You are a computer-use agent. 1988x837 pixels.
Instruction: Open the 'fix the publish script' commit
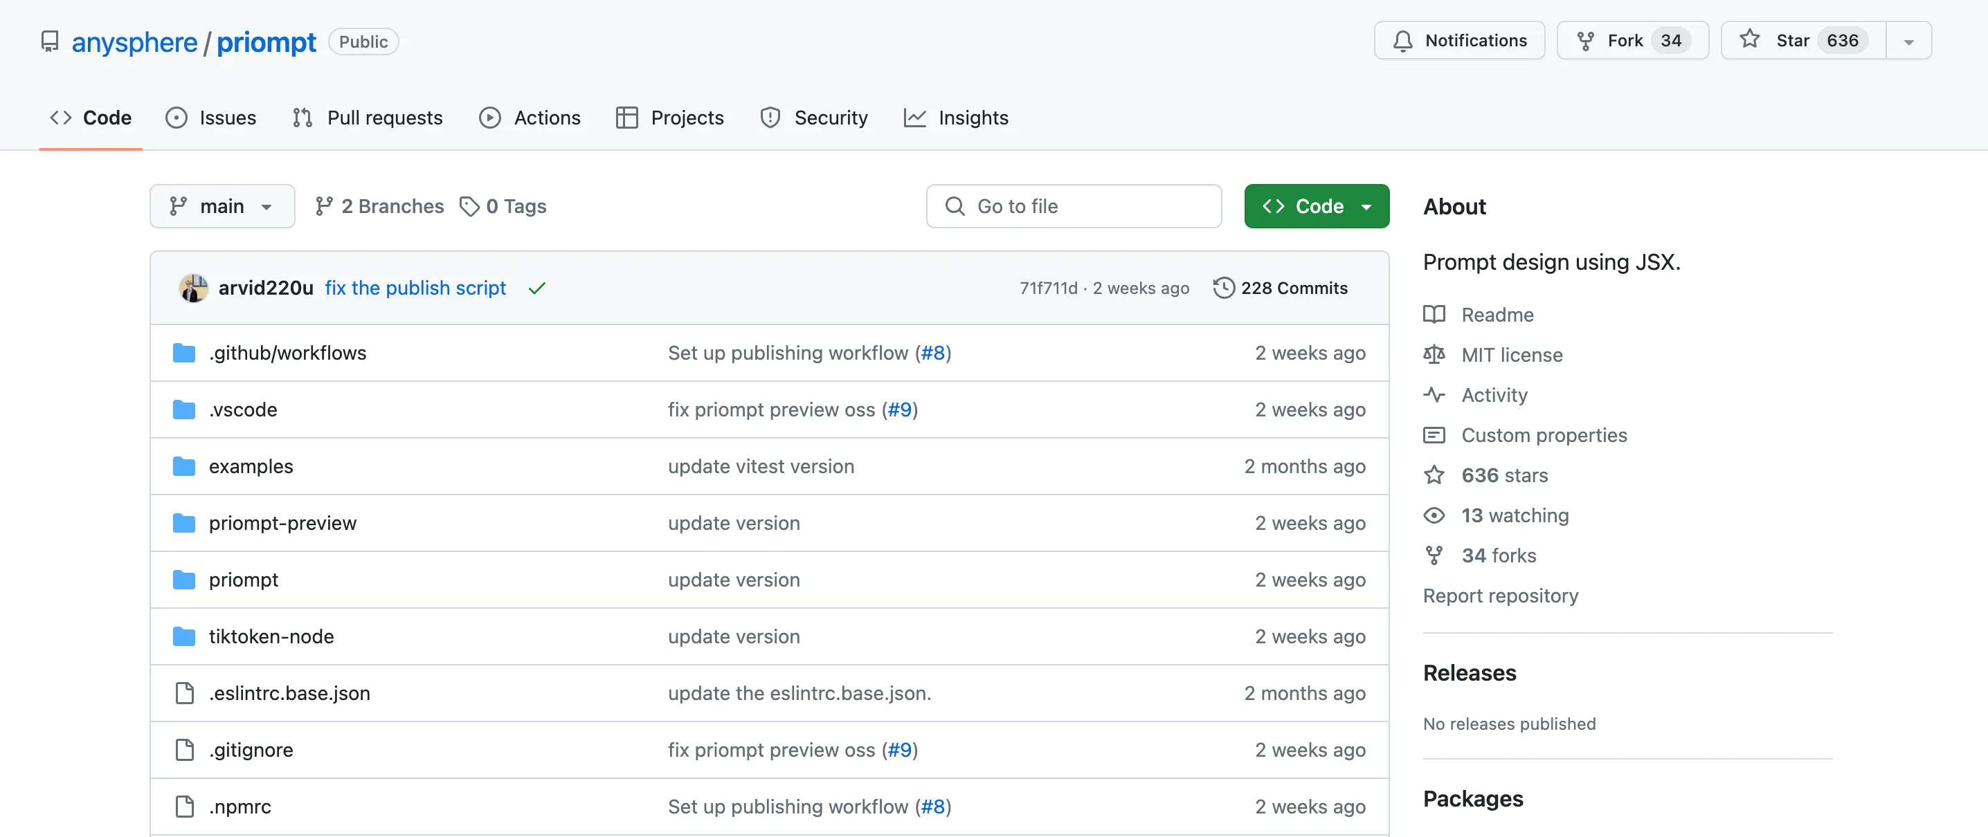[415, 288]
